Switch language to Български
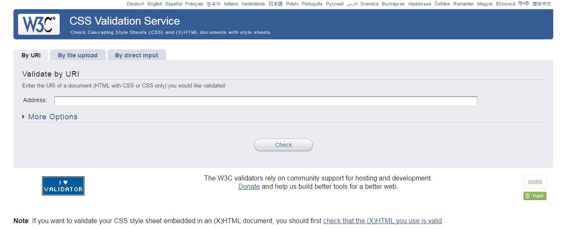This screenshot has width=565, height=229. [393, 4]
